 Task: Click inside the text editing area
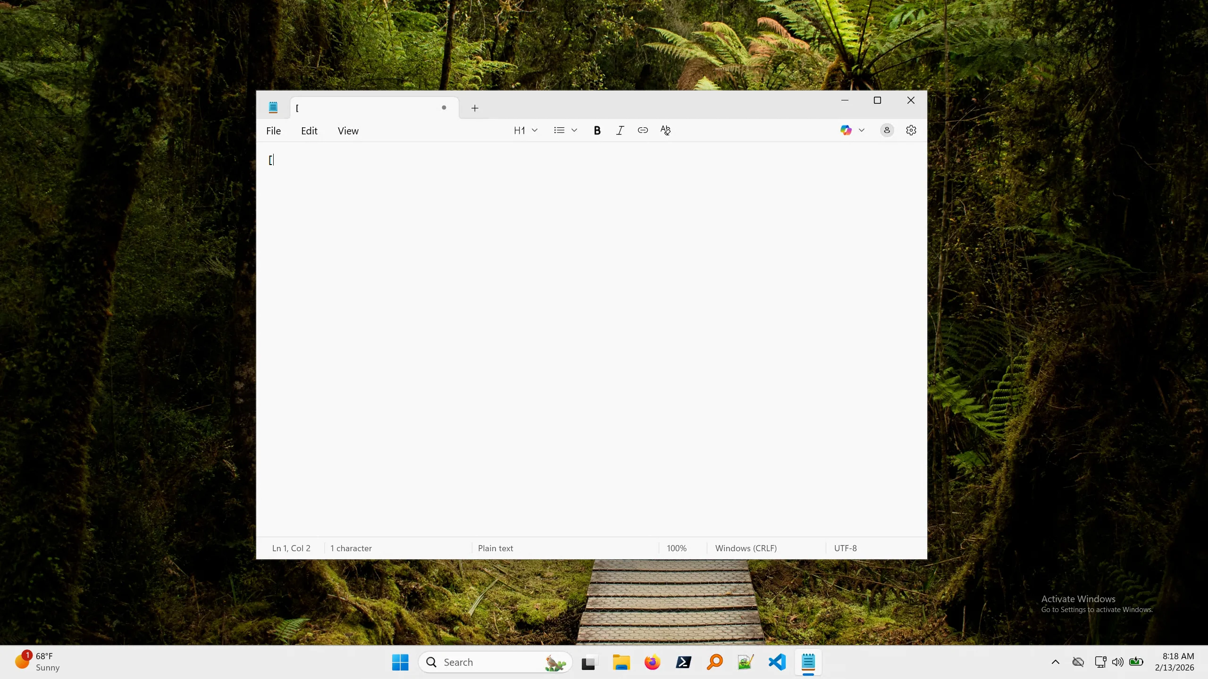click(590, 330)
